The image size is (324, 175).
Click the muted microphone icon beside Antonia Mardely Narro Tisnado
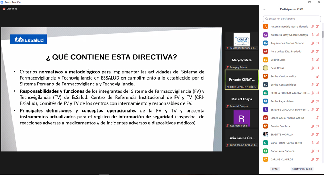(313, 27)
